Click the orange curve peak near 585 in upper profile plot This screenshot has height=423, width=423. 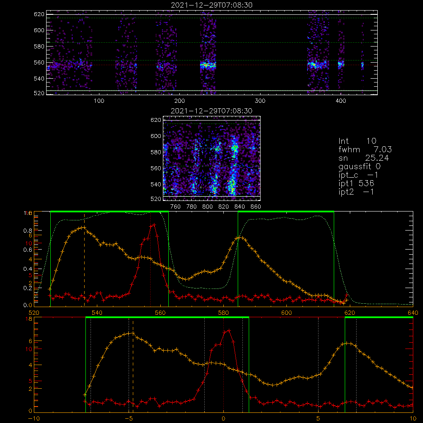click(239, 238)
